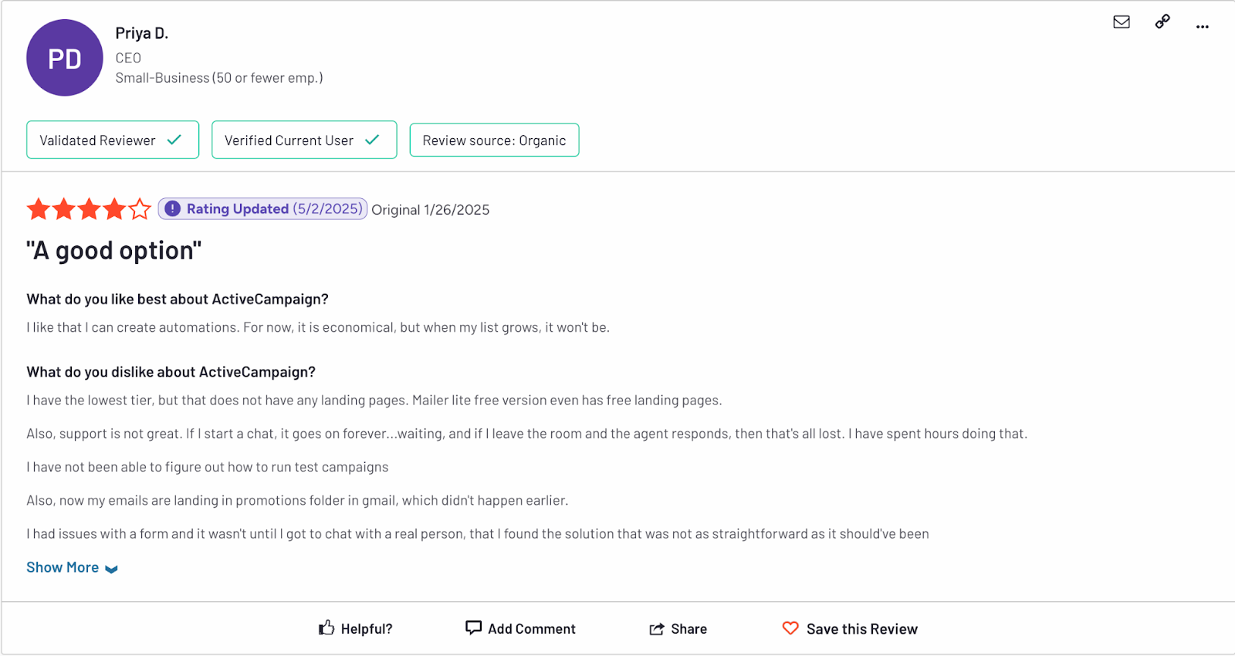Click Save this Review
The width and height of the screenshot is (1235, 656).
tap(850, 629)
